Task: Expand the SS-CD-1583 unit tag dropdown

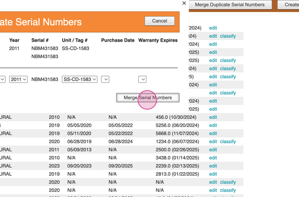Action: pos(80,79)
